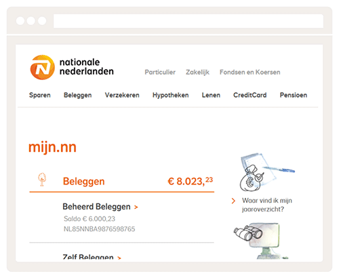Open the Beheerd Beleggen account link

pos(96,207)
